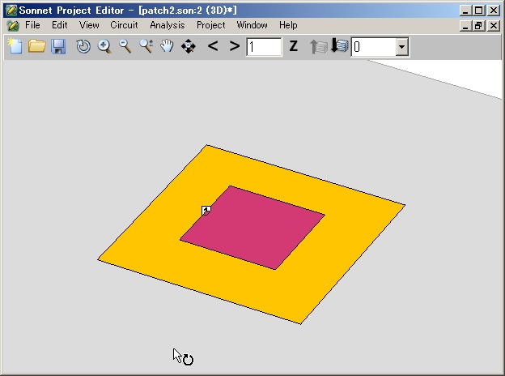The image size is (505, 376).
Task: Open the Help menu
Action: click(288, 25)
